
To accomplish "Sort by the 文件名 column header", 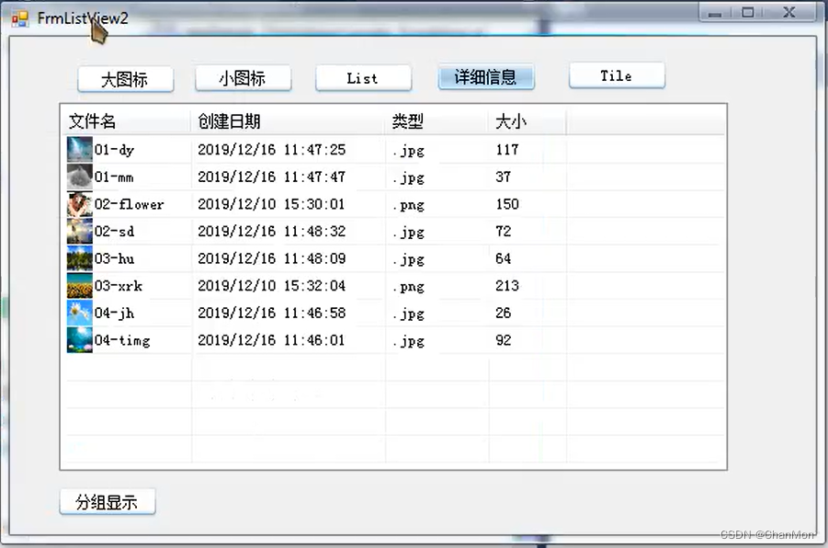I will coord(126,121).
